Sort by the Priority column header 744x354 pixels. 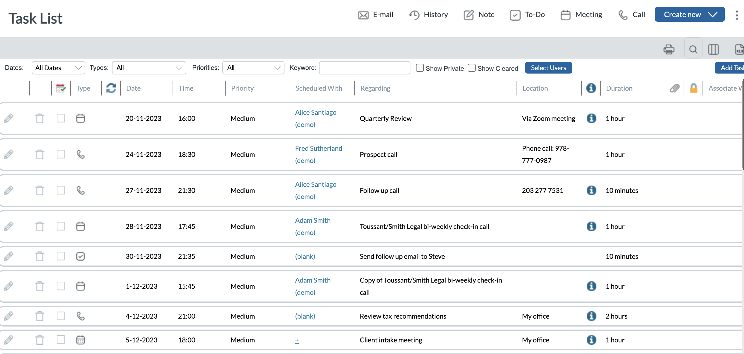(242, 88)
